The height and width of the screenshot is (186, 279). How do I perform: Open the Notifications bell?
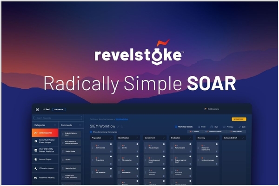coord(206,109)
